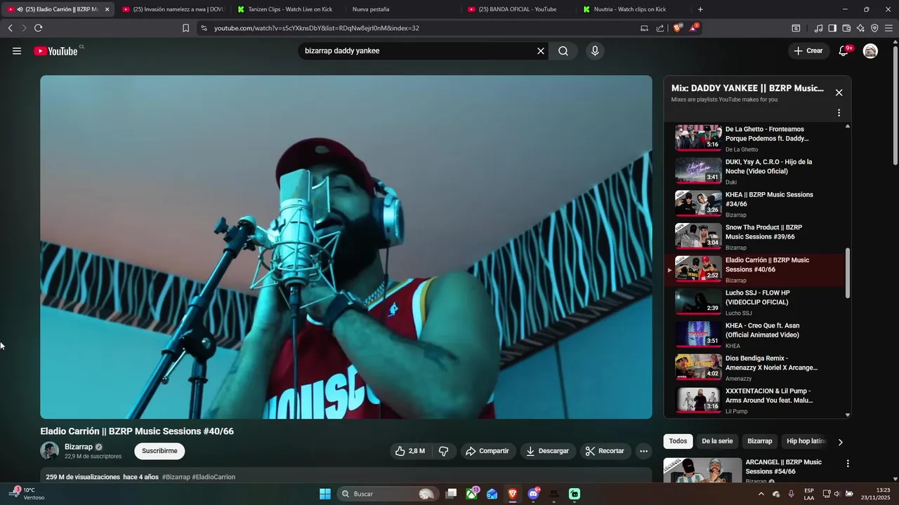Screen dimensions: 899x505
Task: Close the Eladio Carrión tab
Action: click(x=107, y=9)
